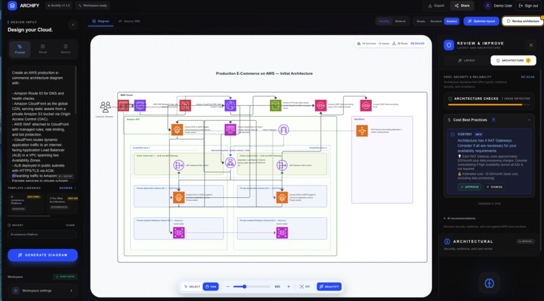Zoom out with the minus button
This screenshot has height=301, width=544.
pos(228,287)
